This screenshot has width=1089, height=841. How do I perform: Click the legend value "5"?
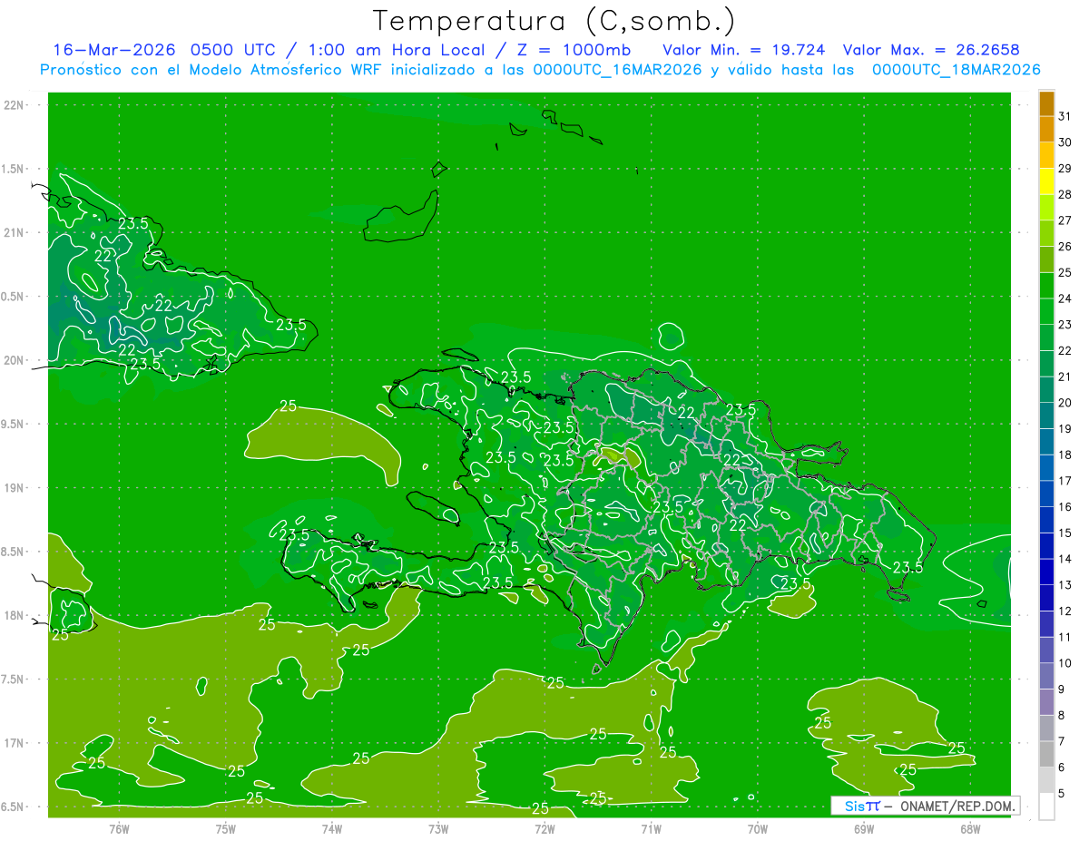(1062, 793)
